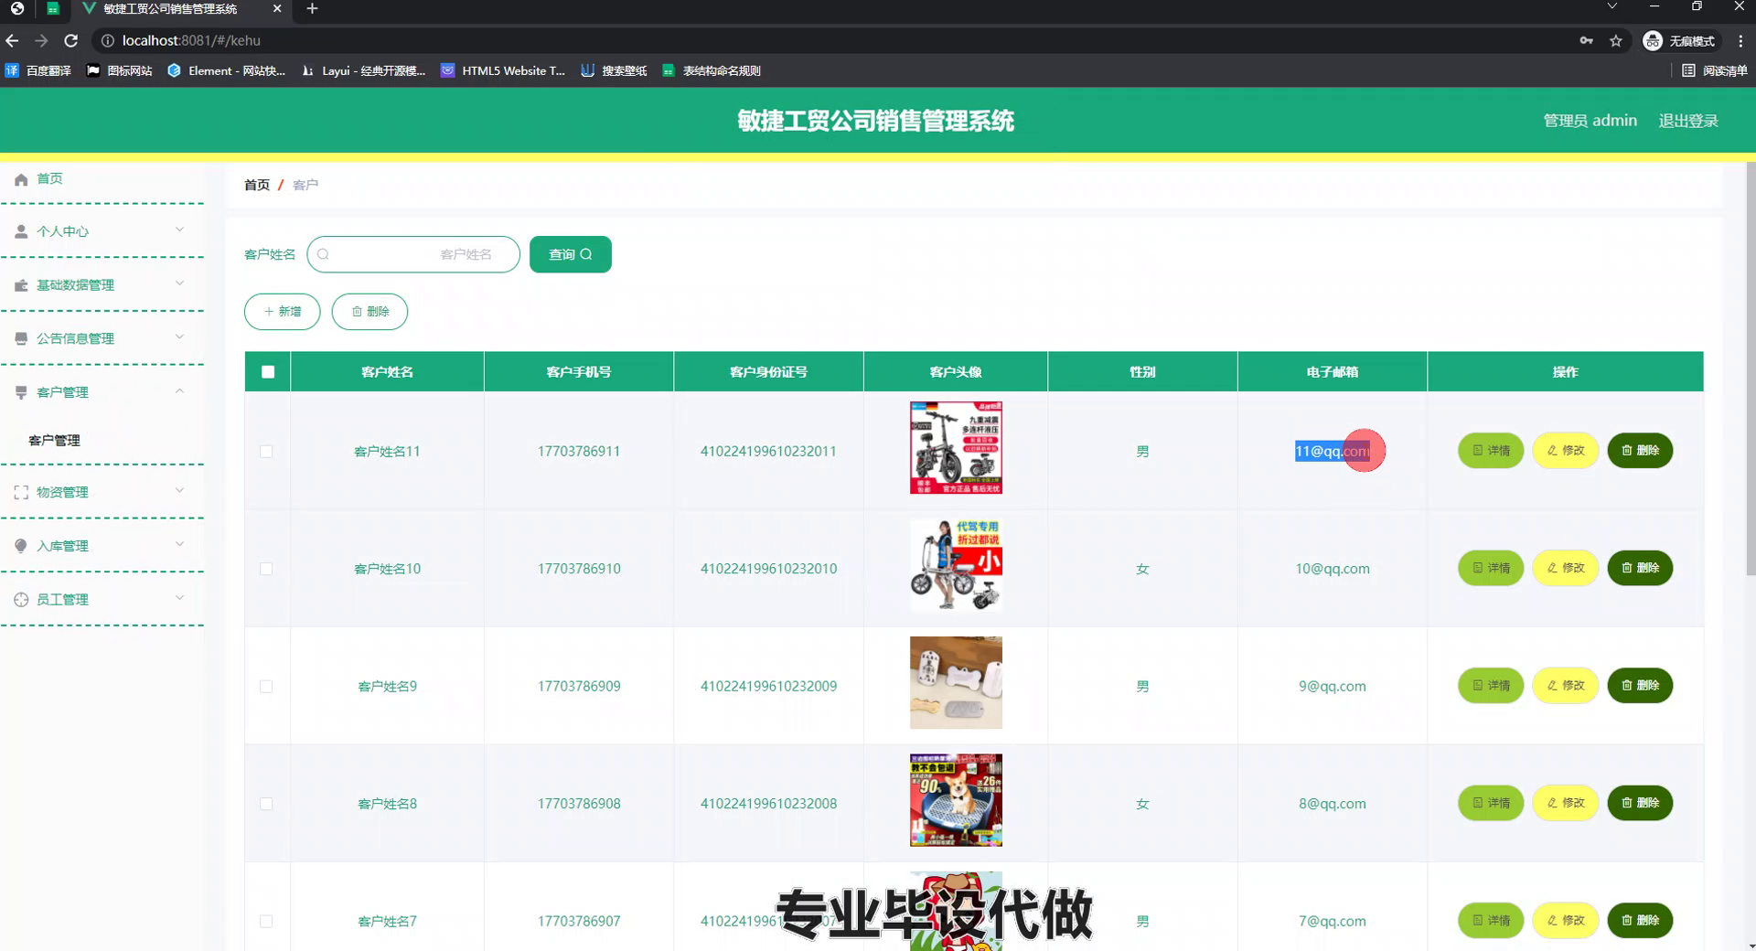This screenshot has height=951, width=1756.
Task: Expand 员工管理 submenu arrow
Action: (x=179, y=598)
